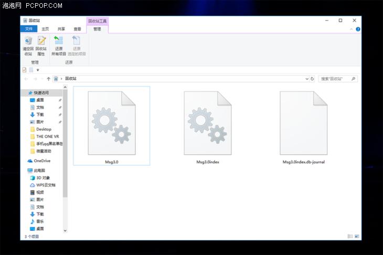The image size is (383, 255).
Task: Select the Msg3.0index file
Action: (207, 126)
